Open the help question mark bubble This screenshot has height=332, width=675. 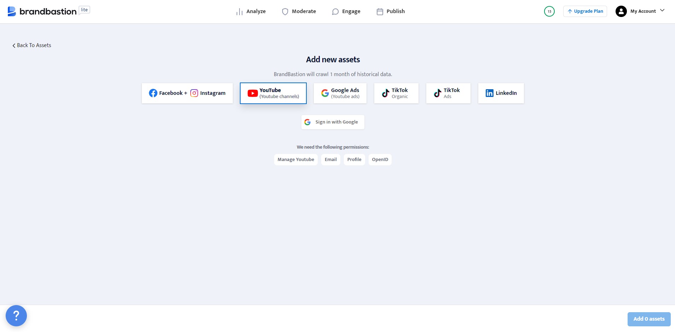click(x=16, y=316)
